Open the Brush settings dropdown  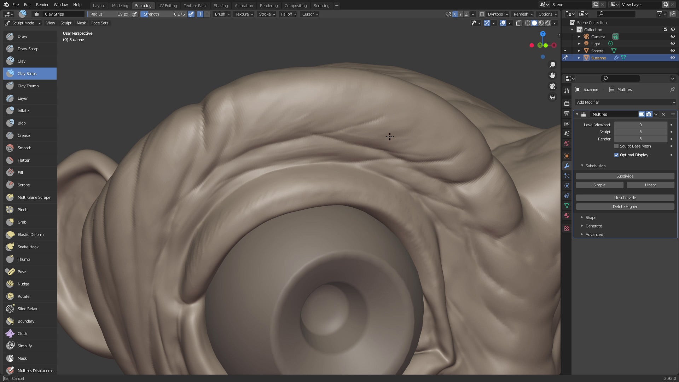222,14
